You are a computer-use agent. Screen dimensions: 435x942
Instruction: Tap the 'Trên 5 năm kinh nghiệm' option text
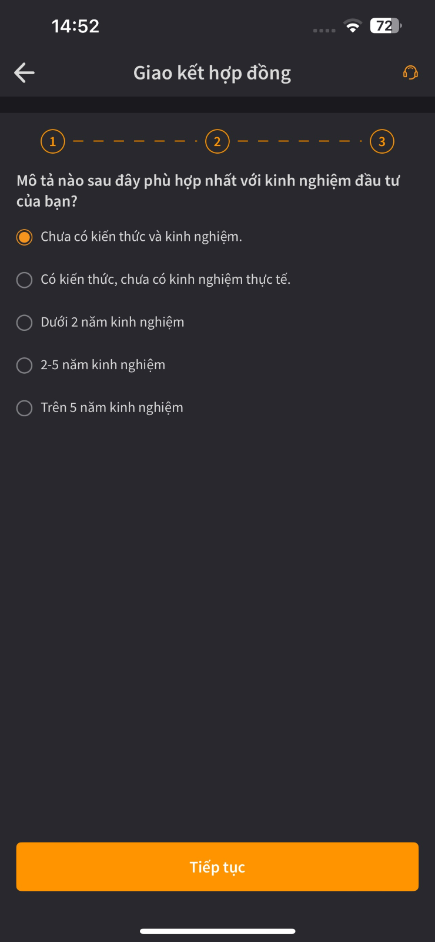coord(112,408)
